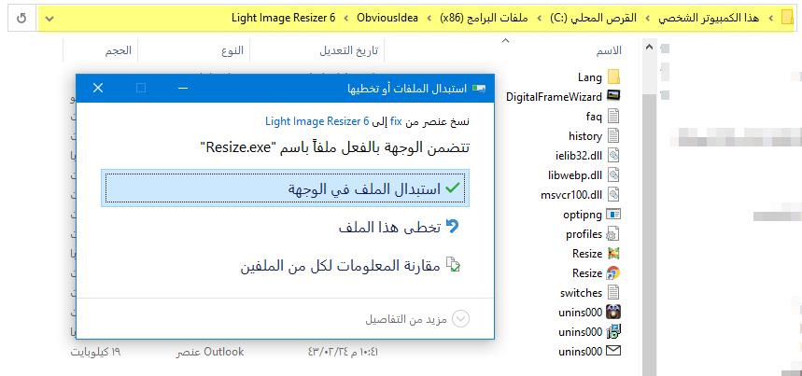802x376 pixels.
Task: Minimize the Replace or Skip Files dialog
Action: 183,89
